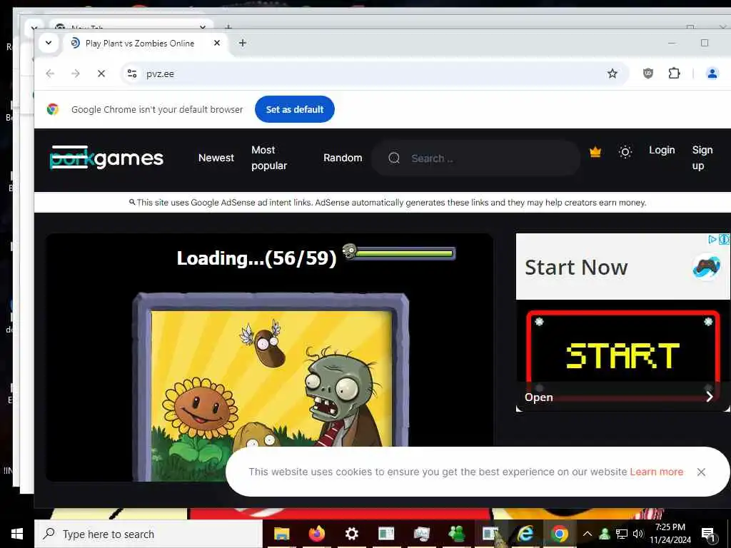Click the green user icon in system tray

pyautogui.click(x=605, y=534)
